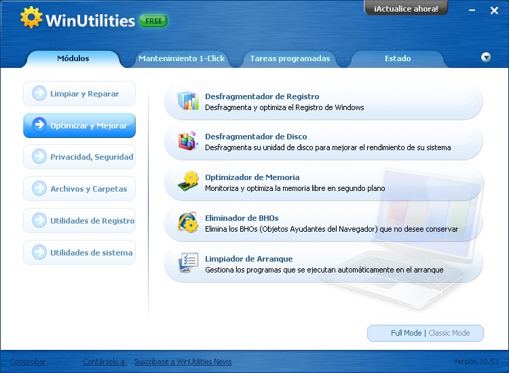Switch to Full Mode
Viewport: 509px width, 373px height.
pos(406,333)
